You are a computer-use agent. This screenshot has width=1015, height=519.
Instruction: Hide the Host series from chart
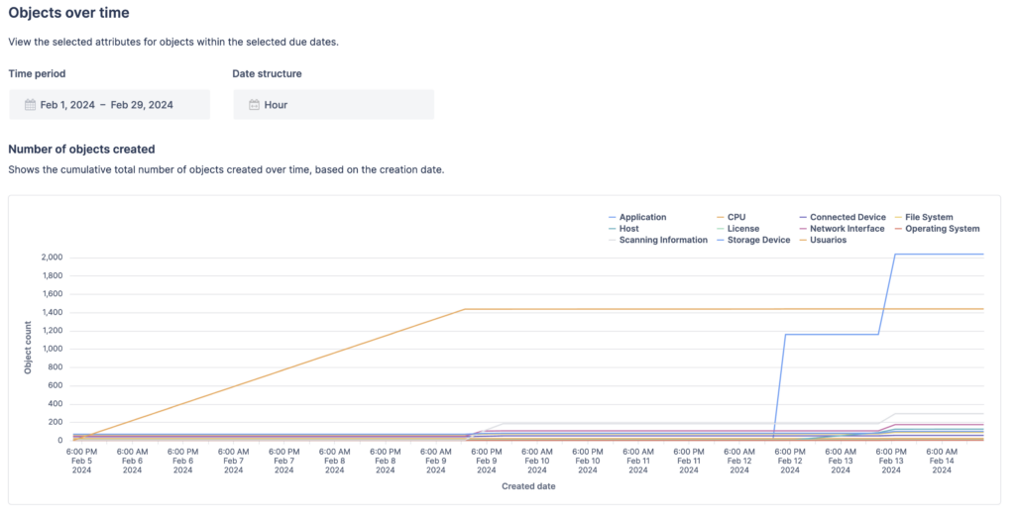[x=628, y=229]
